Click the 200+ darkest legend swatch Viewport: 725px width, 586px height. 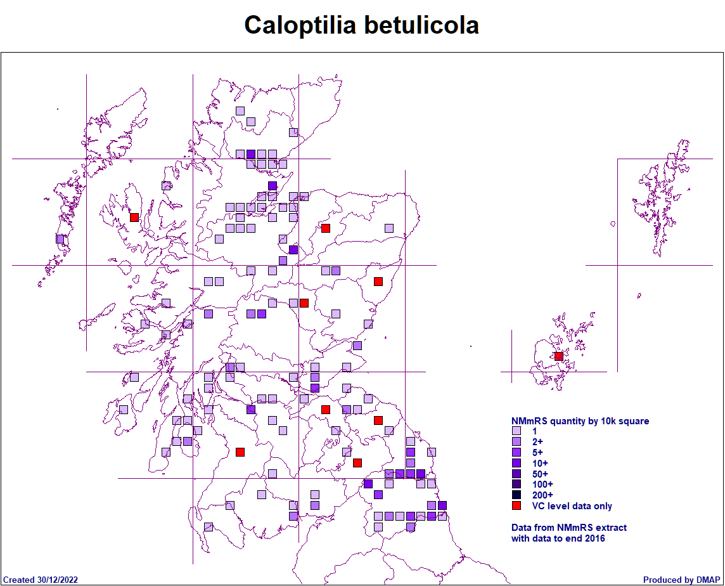tap(516, 495)
